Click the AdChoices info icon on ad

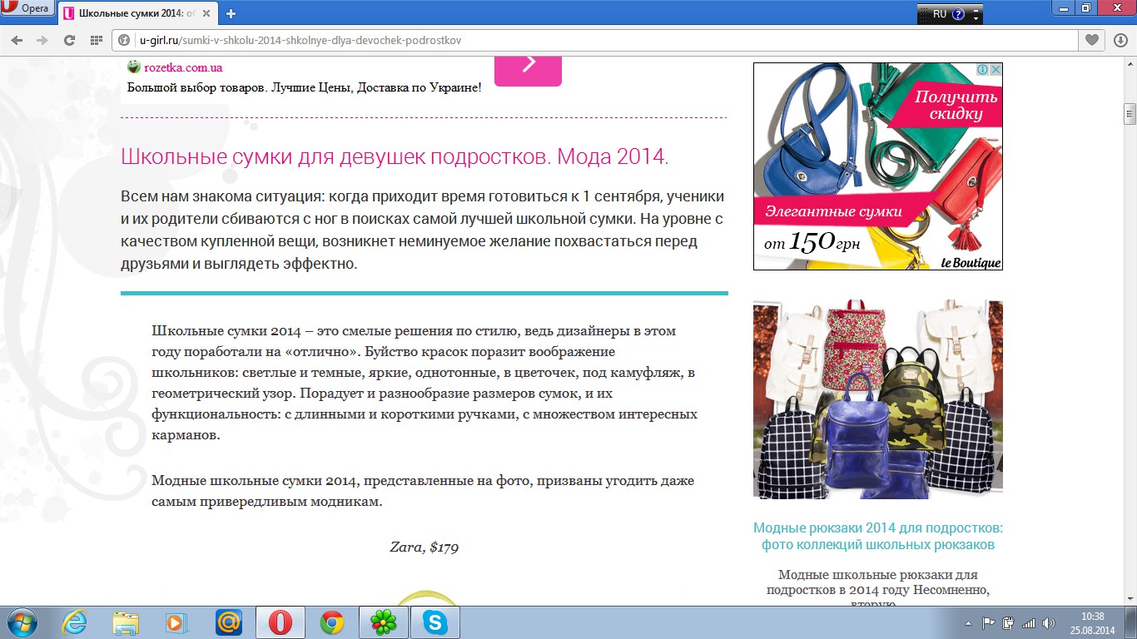point(982,70)
